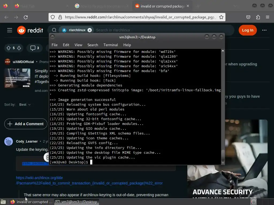Upvote the post
This screenshot has height=205, width=274.
9,48
